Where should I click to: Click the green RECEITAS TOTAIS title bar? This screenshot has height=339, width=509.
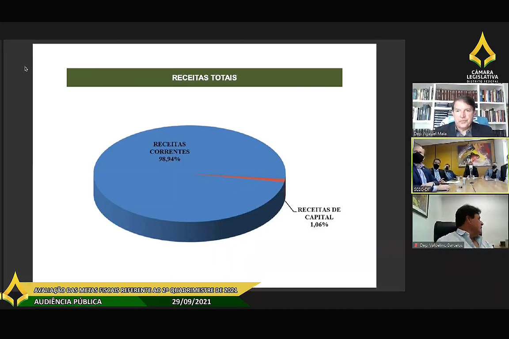click(204, 78)
